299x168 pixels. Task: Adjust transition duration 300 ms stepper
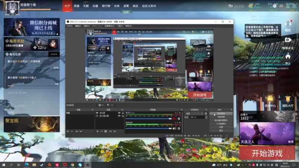click(206, 117)
